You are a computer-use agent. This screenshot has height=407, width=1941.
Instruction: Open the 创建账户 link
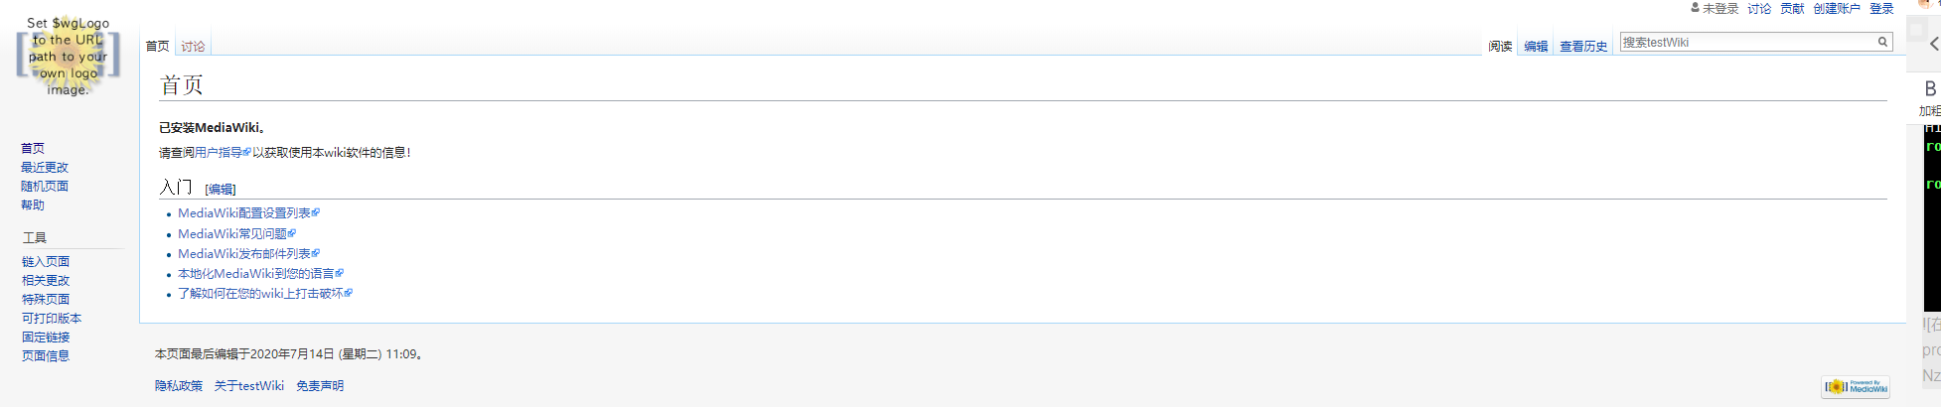tap(1836, 9)
